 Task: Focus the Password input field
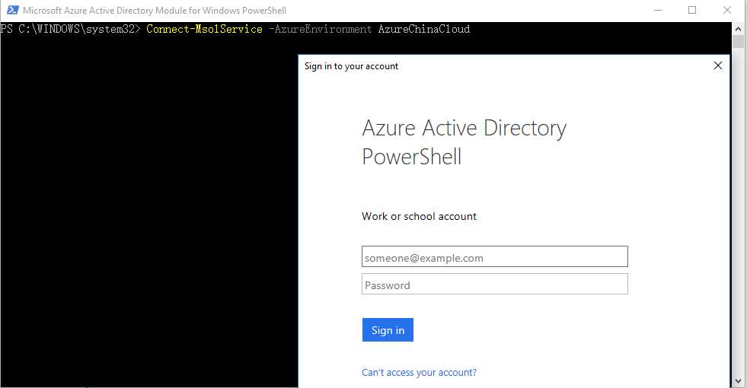click(494, 285)
